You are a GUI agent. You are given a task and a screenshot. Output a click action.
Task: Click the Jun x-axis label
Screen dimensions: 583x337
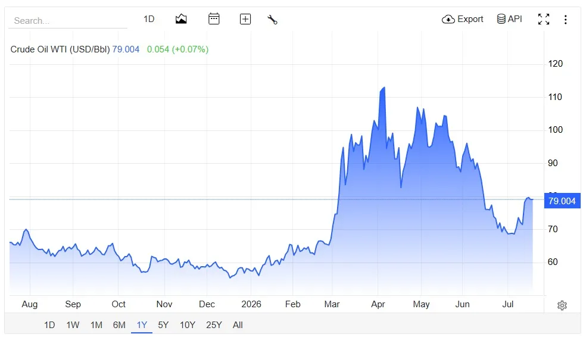(x=463, y=304)
